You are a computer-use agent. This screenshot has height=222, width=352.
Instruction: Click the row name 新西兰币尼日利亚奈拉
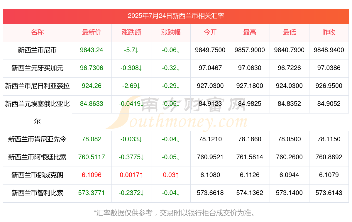coord(37,86)
